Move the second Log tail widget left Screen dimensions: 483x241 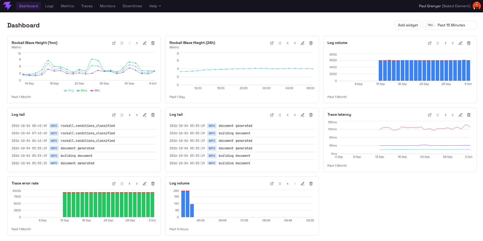tap(288, 115)
